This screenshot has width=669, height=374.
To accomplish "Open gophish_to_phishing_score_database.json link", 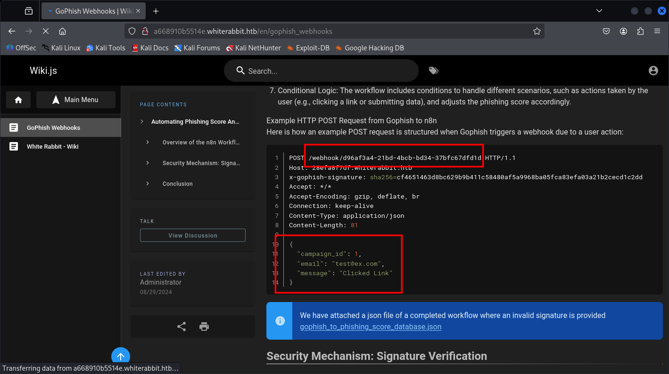I will click(371, 326).
